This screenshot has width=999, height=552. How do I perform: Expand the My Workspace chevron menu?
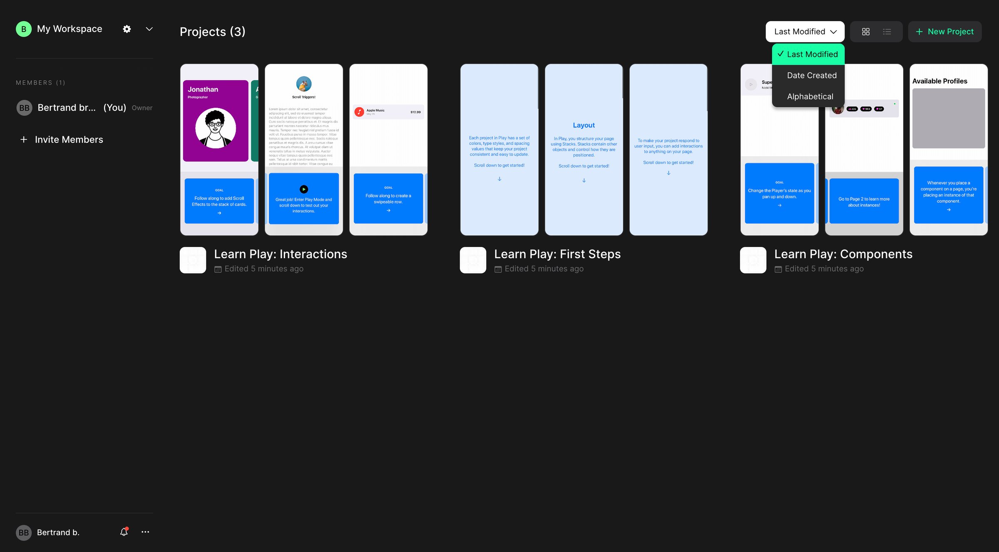point(149,29)
